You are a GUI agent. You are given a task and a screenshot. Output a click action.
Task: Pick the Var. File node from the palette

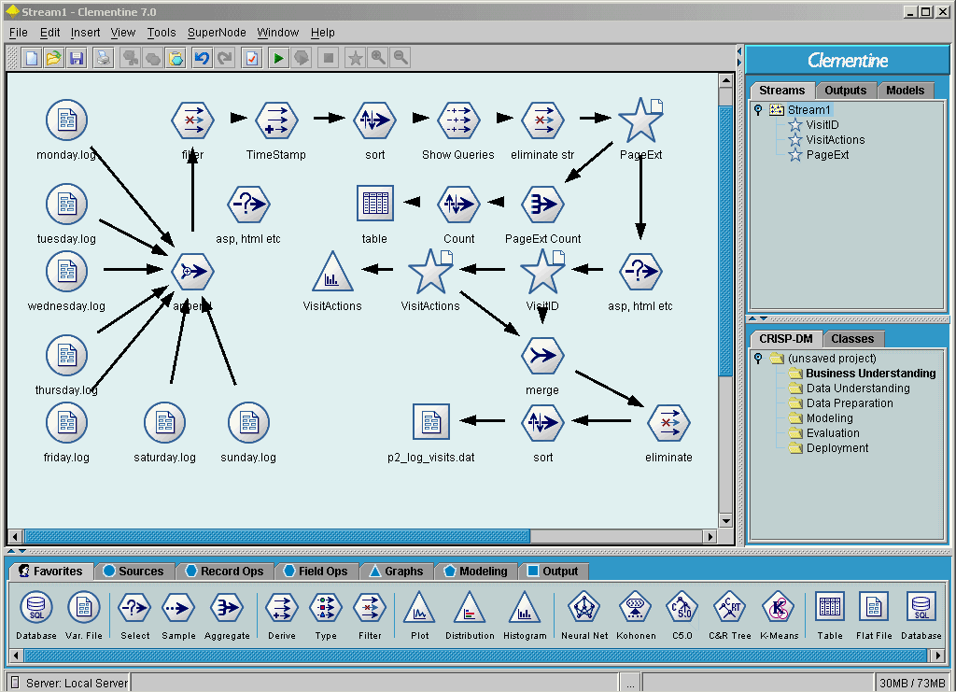coord(83,614)
